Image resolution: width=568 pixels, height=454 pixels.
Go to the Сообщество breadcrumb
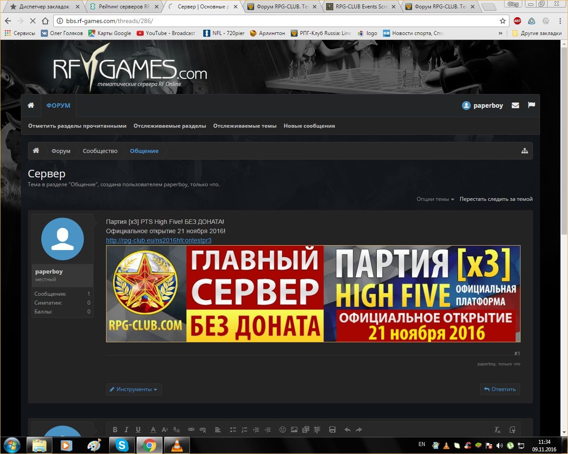(100, 151)
